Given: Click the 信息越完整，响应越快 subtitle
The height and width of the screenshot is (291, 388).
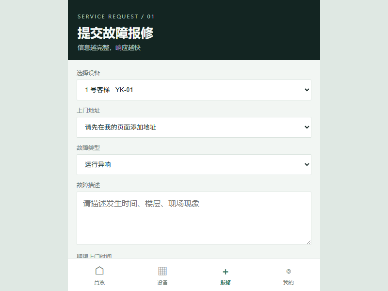Looking at the screenshot, I should tap(109, 48).
